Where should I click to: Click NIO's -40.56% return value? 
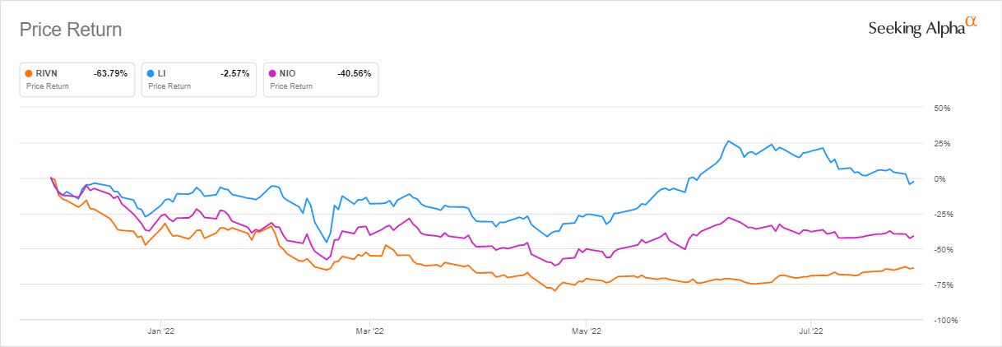[x=354, y=74]
